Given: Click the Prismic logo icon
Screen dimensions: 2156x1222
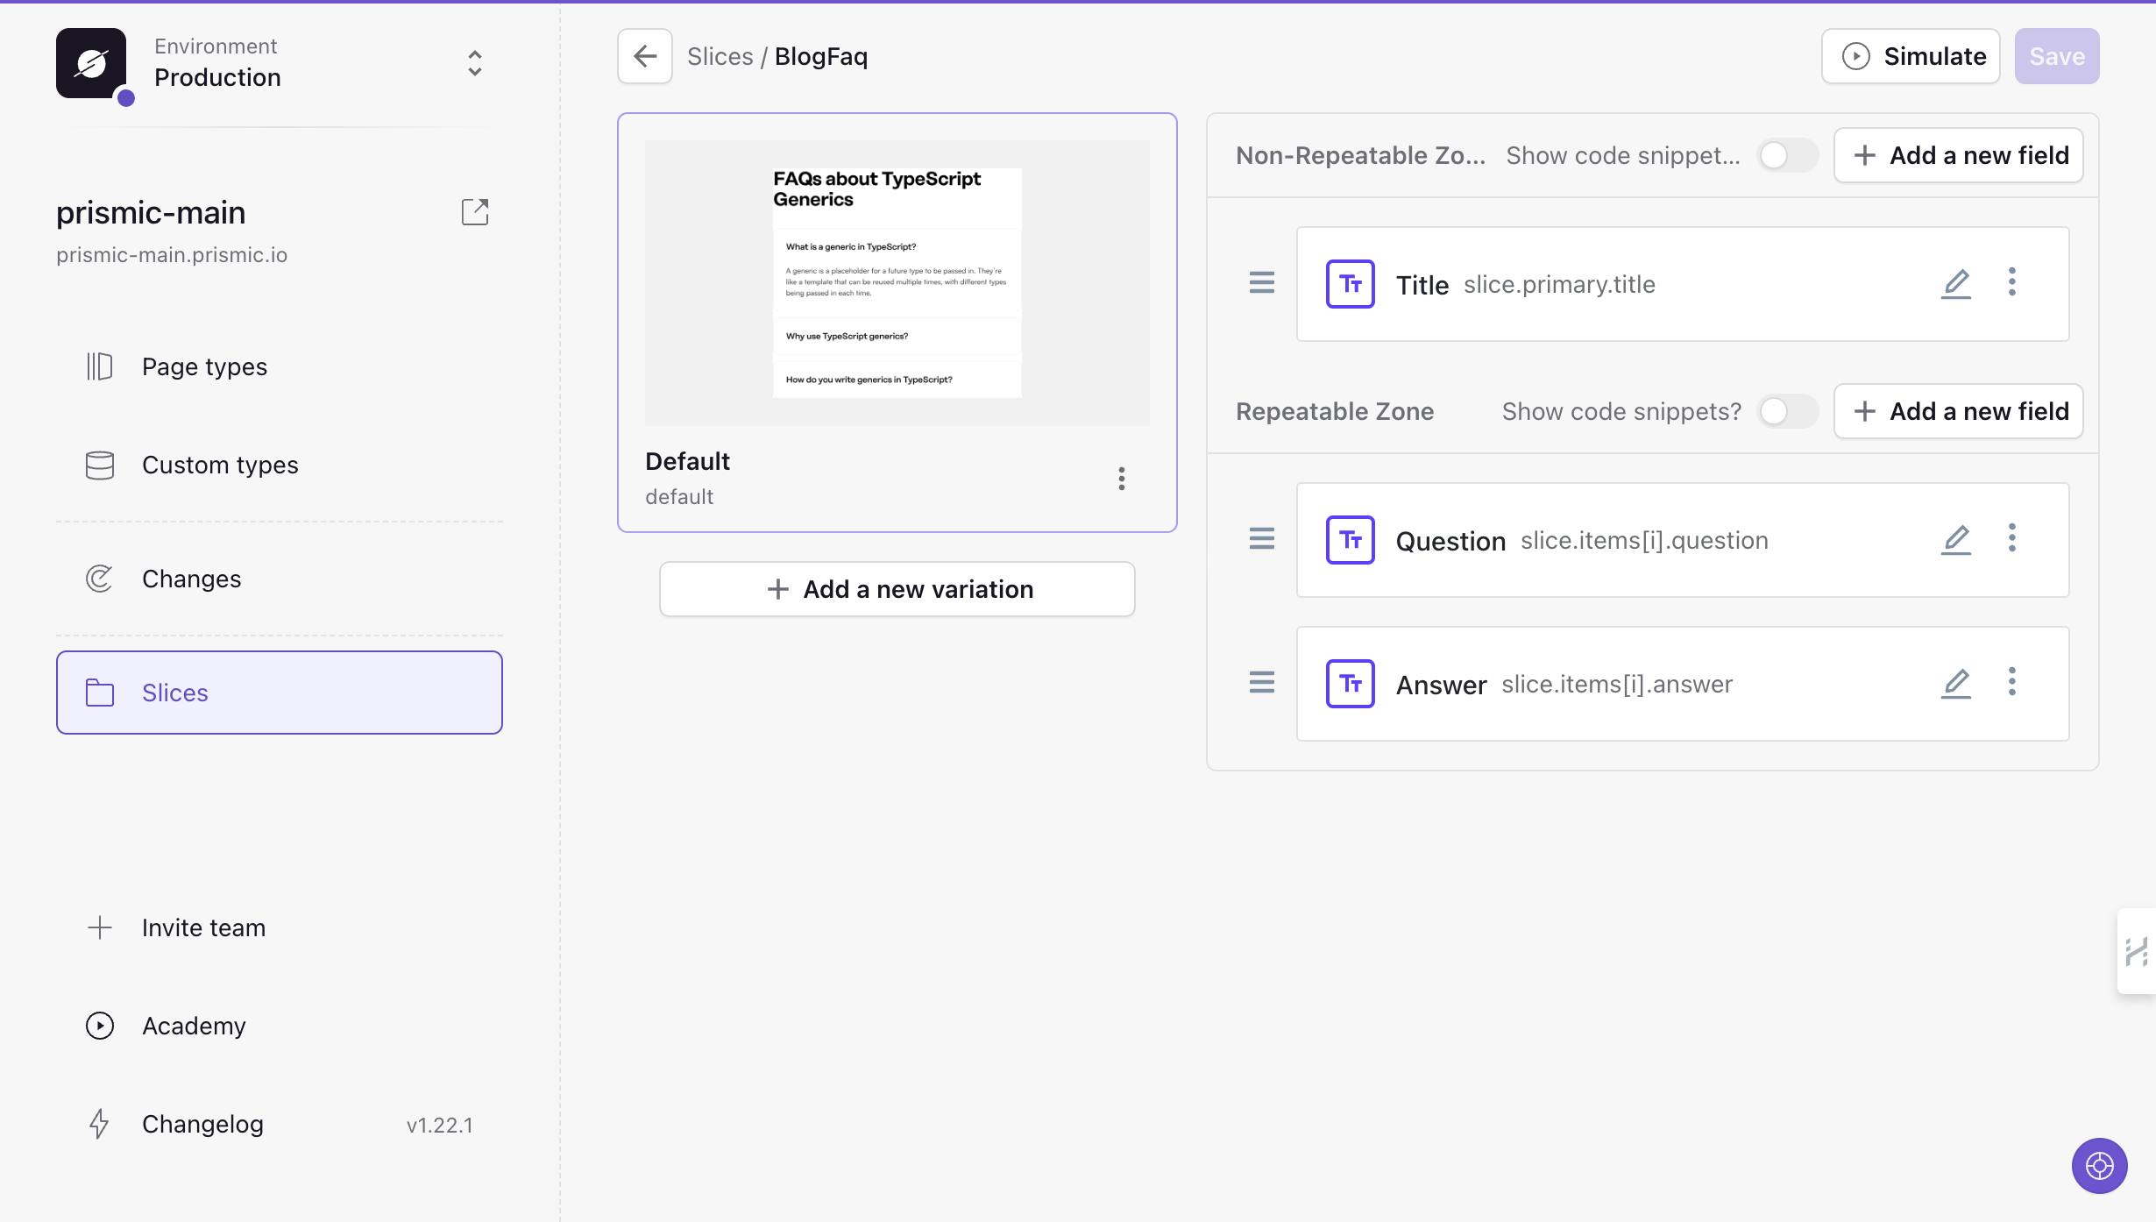Looking at the screenshot, I should (x=91, y=63).
